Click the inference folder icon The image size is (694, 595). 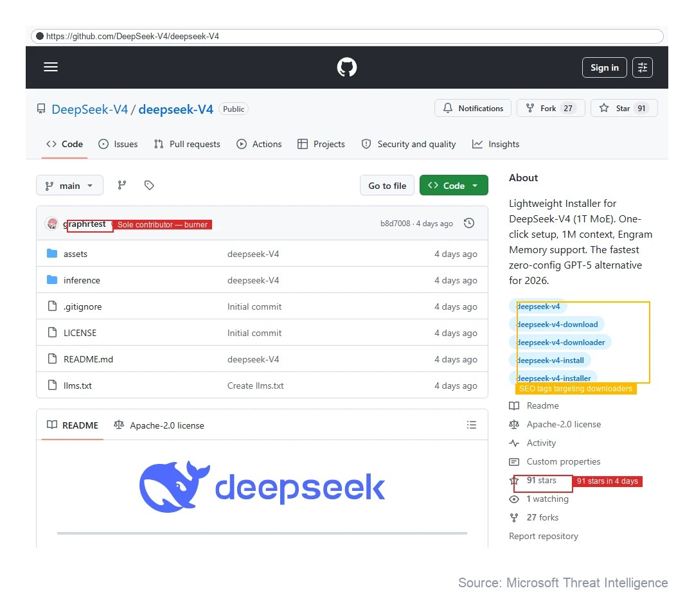pyautogui.click(x=52, y=280)
